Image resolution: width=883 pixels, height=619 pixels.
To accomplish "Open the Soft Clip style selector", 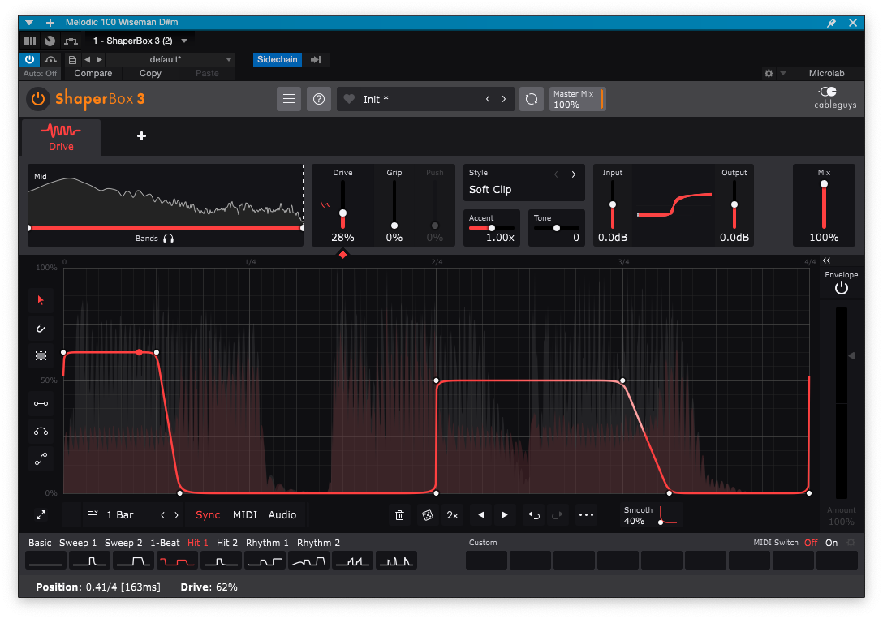I will pyautogui.click(x=490, y=190).
